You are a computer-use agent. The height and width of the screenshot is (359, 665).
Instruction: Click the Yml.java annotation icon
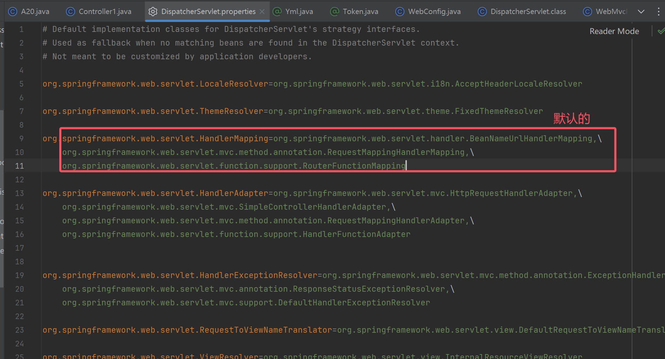click(x=277, y=12)
